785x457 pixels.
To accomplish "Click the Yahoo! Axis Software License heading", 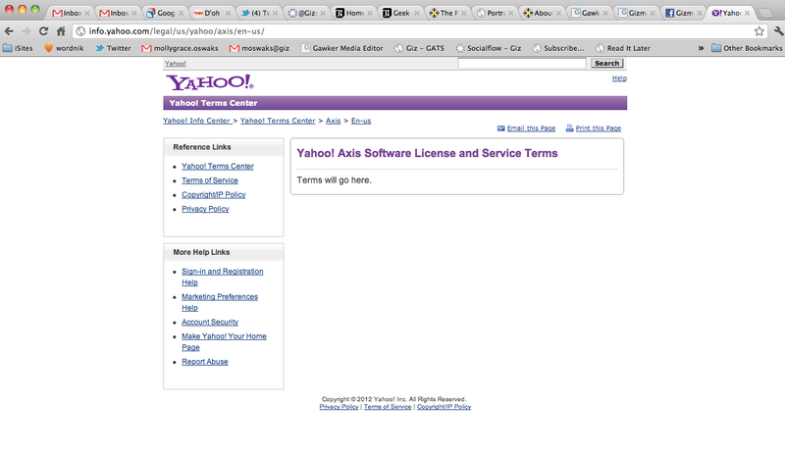I will [427, 153].
